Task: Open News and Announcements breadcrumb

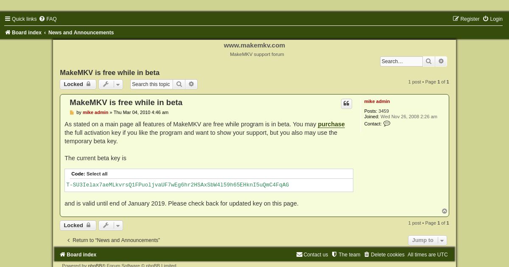Action: coord(81,33)
